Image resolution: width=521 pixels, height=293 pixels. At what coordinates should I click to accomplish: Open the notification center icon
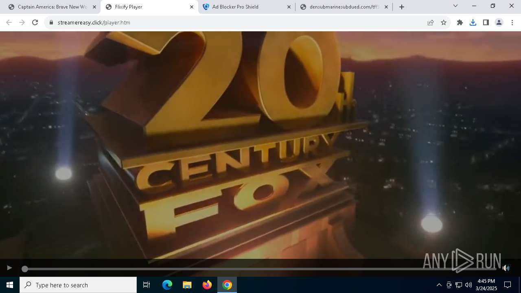coord(508,285)
